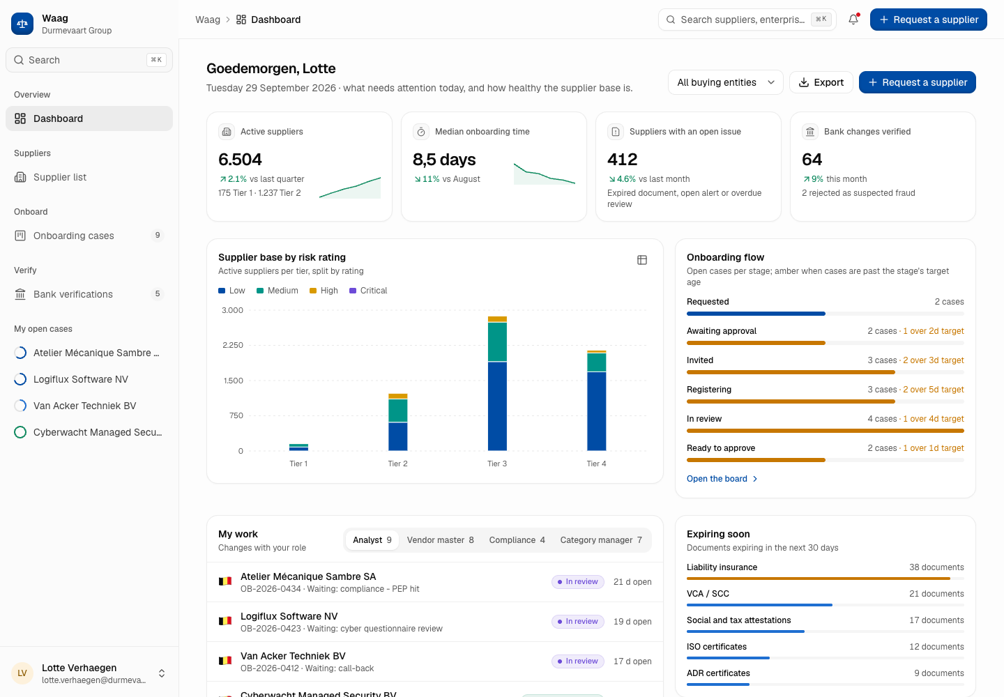
Task: Switch to the Compliance tab
Action: pyautogui.click(x=517, y=540)
